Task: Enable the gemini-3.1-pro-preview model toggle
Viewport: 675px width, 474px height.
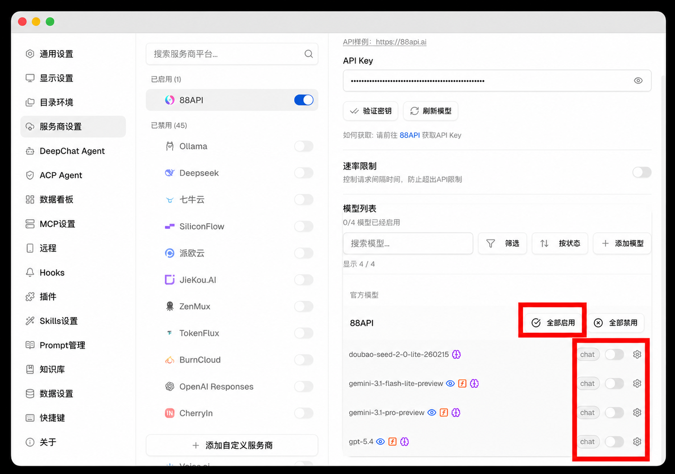Action: [614, 413]
